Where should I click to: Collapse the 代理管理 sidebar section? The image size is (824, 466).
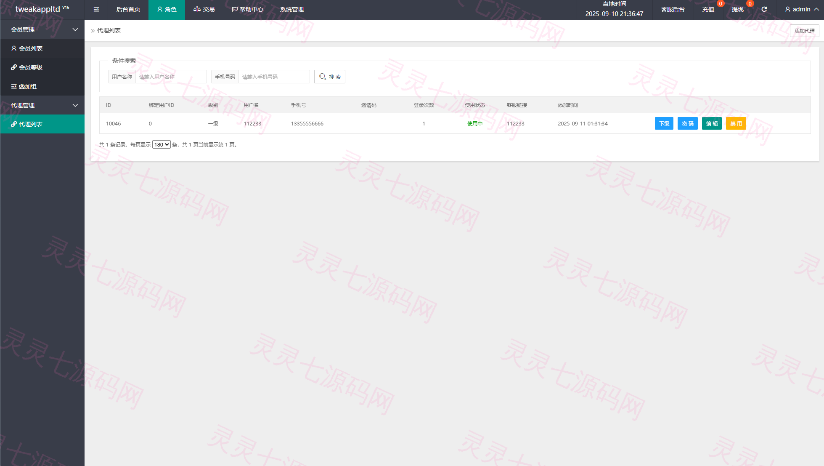click(42, 105)
